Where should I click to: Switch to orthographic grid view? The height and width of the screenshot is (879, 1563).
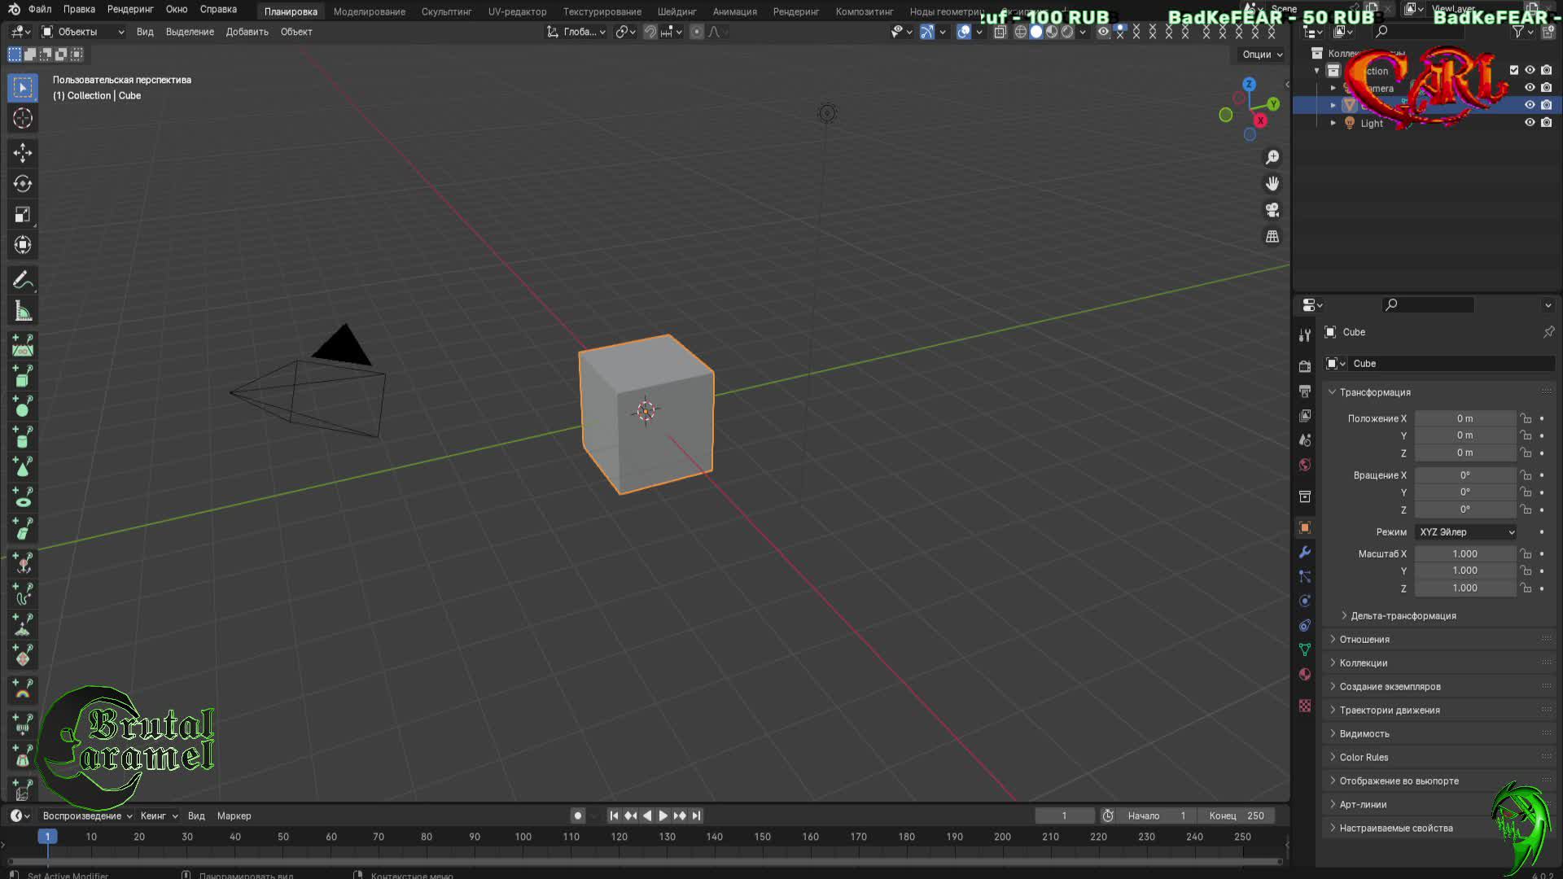1272,237
